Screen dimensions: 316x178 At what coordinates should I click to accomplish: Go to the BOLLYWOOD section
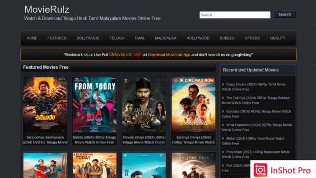88,38
